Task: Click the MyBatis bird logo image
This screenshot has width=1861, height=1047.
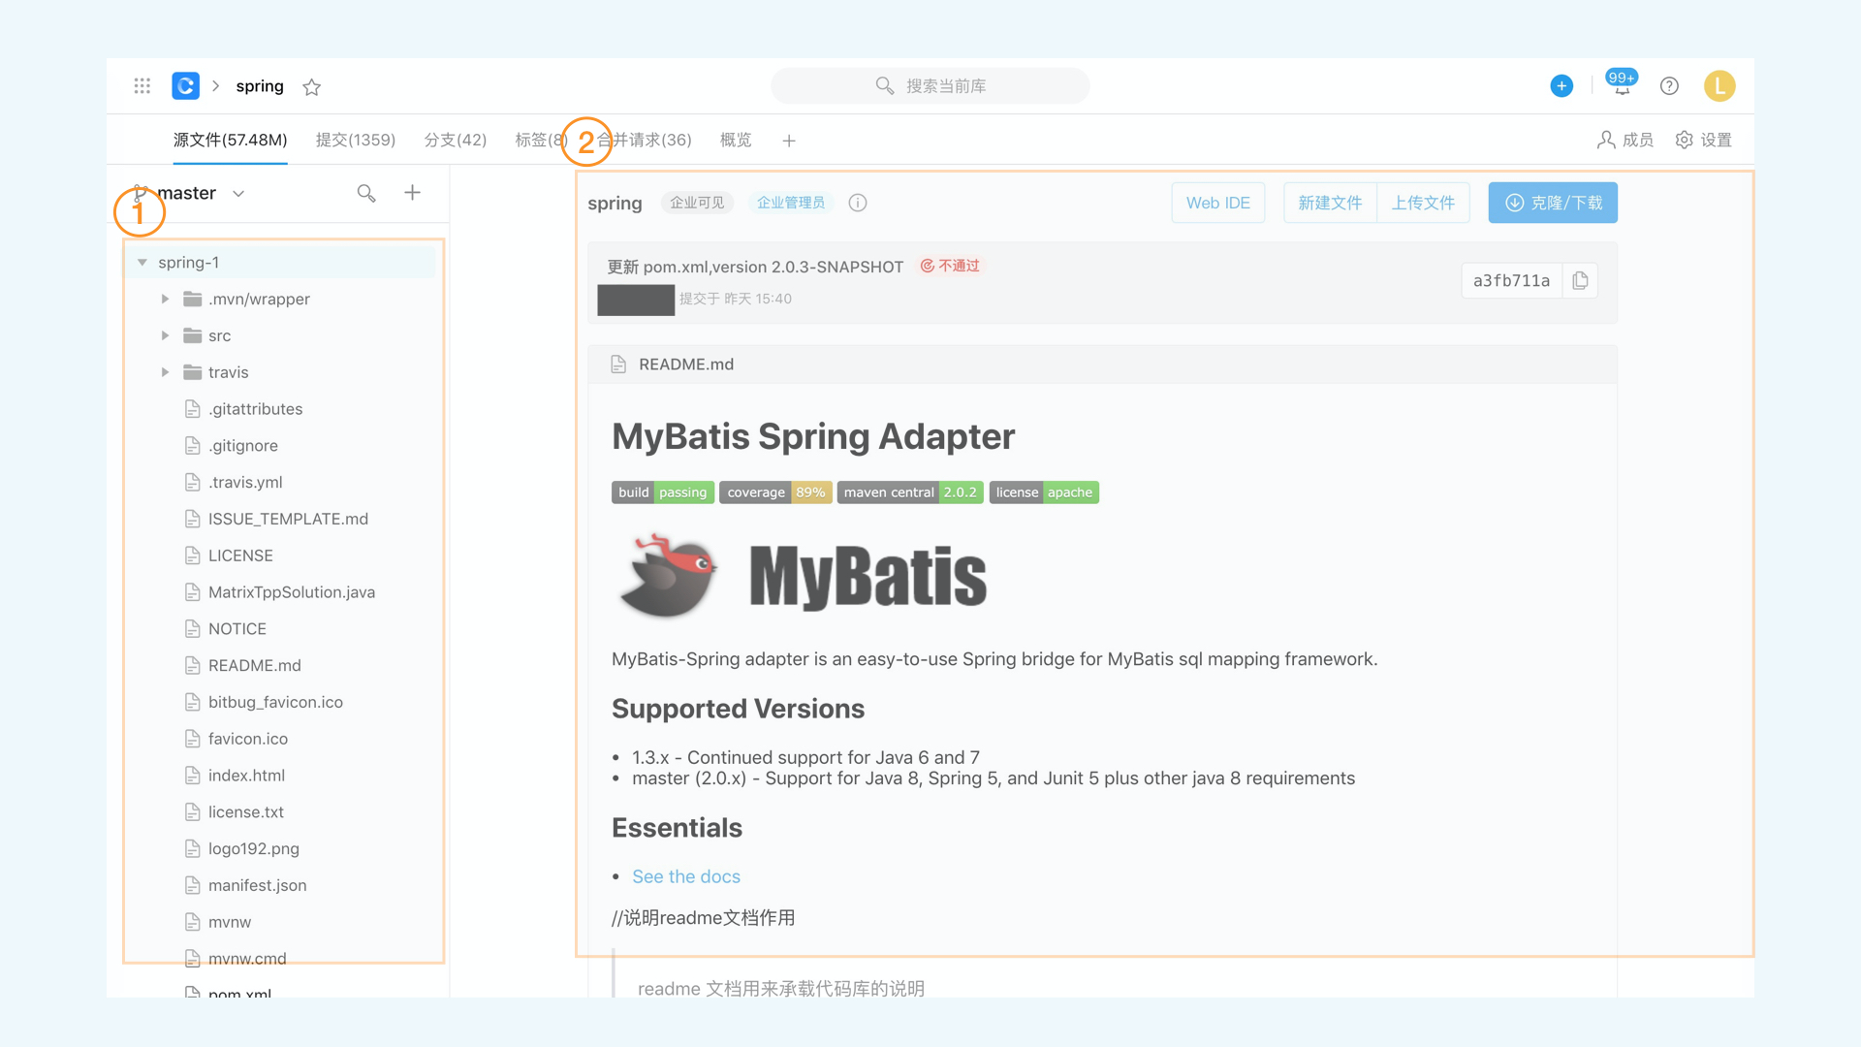Action: click(x=669, y=576)
